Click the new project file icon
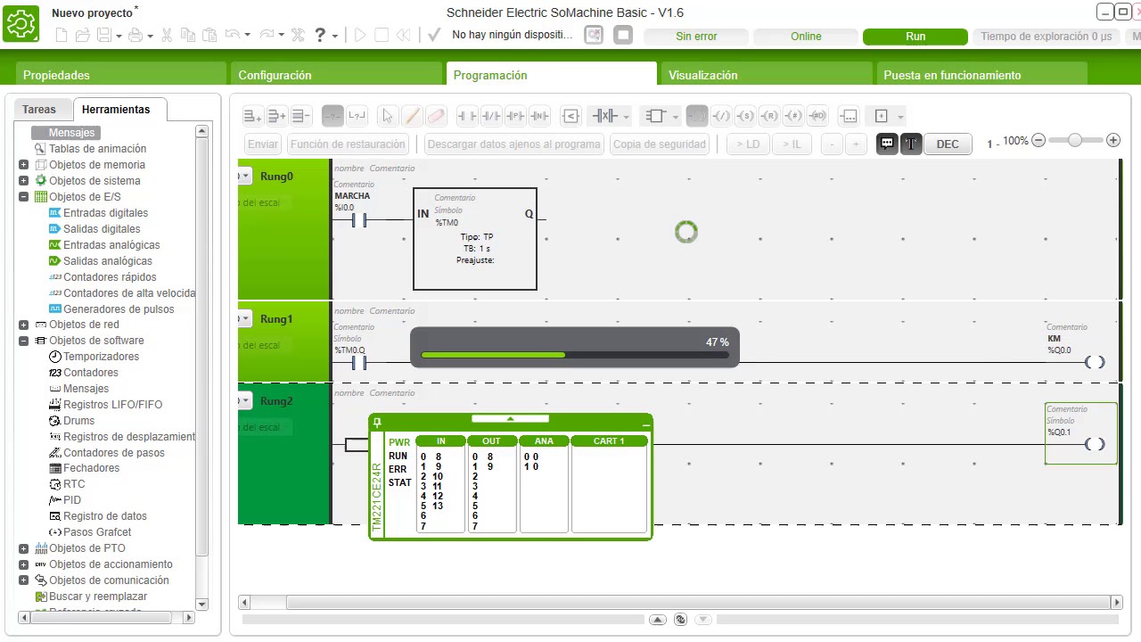The height and width of the screenshot is (642, 1141). [62, 36]
